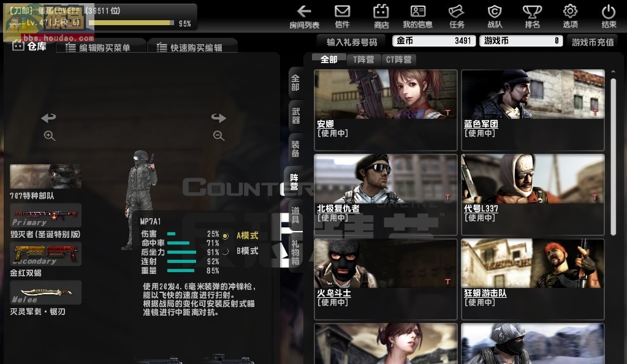Viewport: 627px width, 364px height.
Task: Select the Secondary weapon slot 金红双蝎
Action: click(x=45, y=254)
